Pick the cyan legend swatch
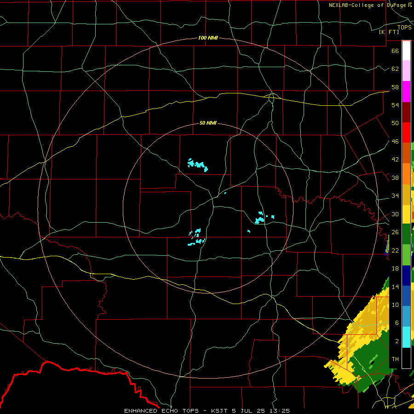414x414 pixels. pyautogui.click(x=406, y=337)
